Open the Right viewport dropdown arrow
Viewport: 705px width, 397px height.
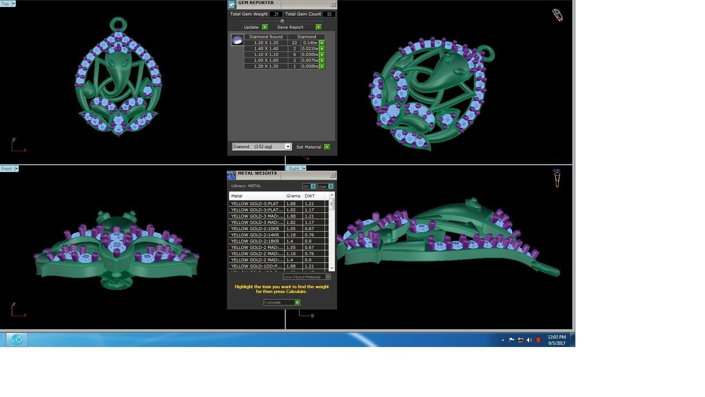pos(304,169)
